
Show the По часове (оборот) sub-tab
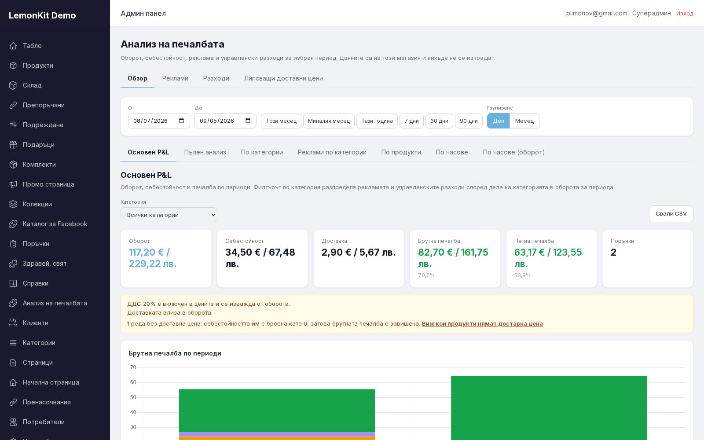coord(514,152)
